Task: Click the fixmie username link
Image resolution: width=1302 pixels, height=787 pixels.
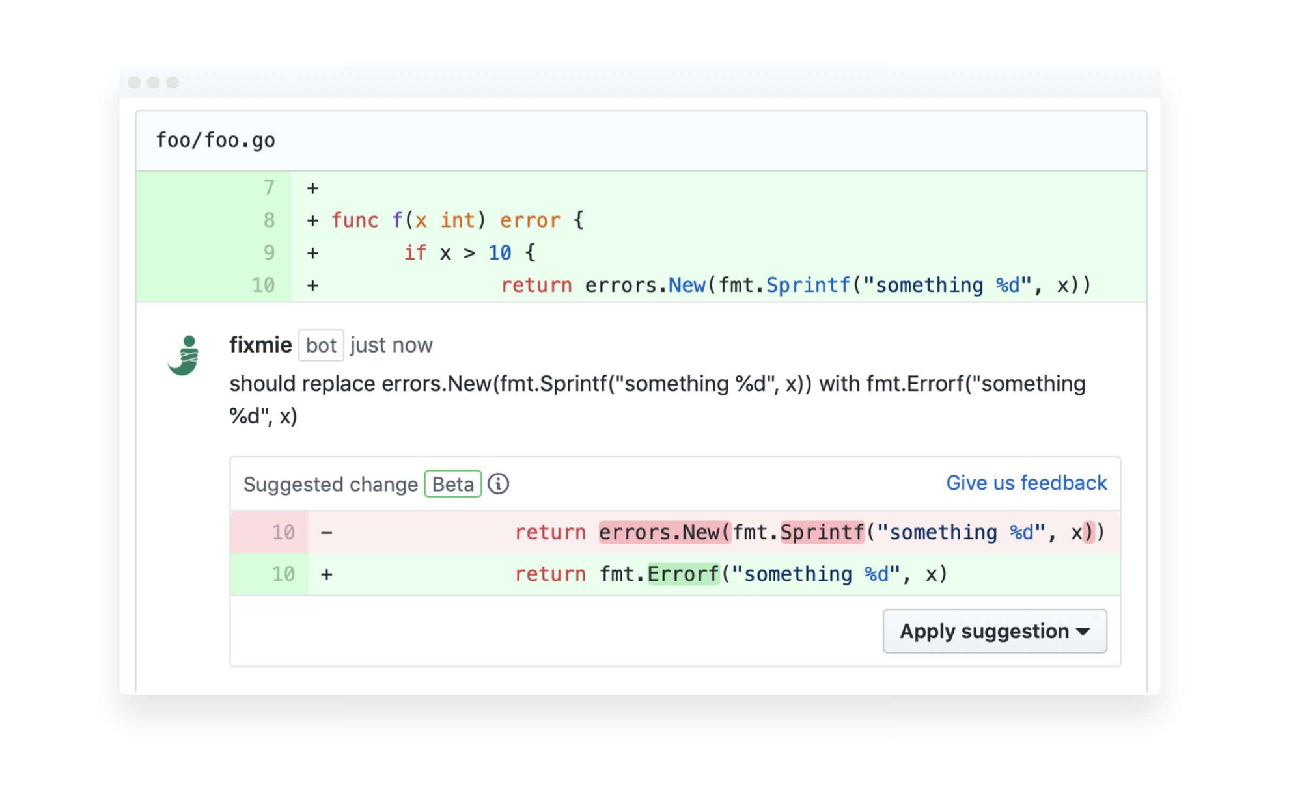Action: [260, 345]
